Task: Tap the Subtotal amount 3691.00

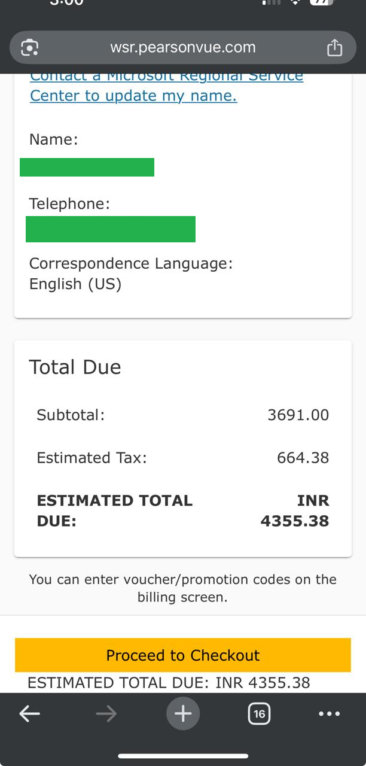Action: (298, 415)
